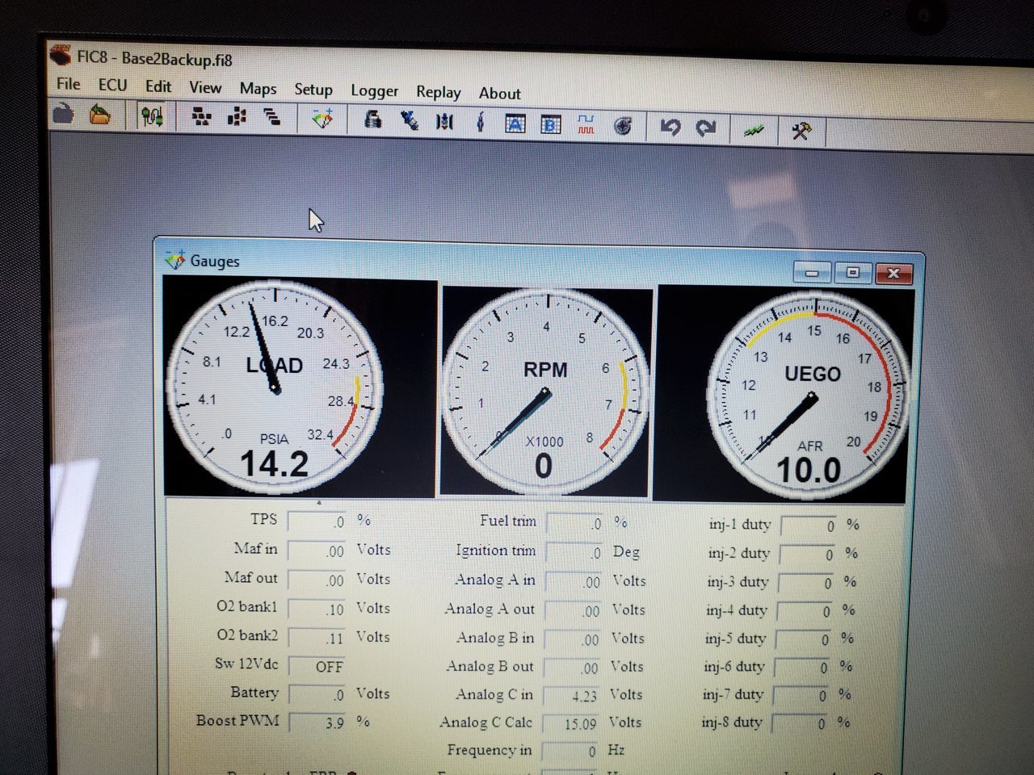Click the undo arrow icon
This screenshot has width=1034, height=775.
(670, 127)
